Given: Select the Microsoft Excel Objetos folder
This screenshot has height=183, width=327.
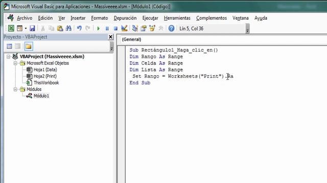Looking at the screenshot, I should 48,63.
